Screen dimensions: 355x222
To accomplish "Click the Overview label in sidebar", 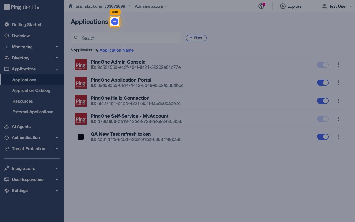I will pyautogui.click(x=21, y=36).
